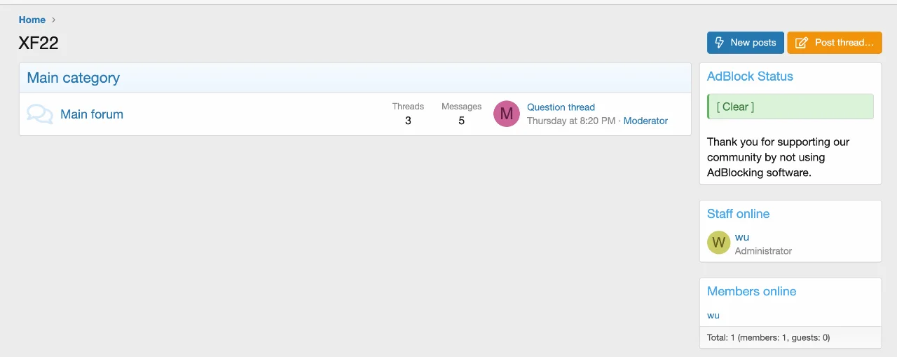Select wu username above Administrator label
897x357 pixels.
(742, 237)
